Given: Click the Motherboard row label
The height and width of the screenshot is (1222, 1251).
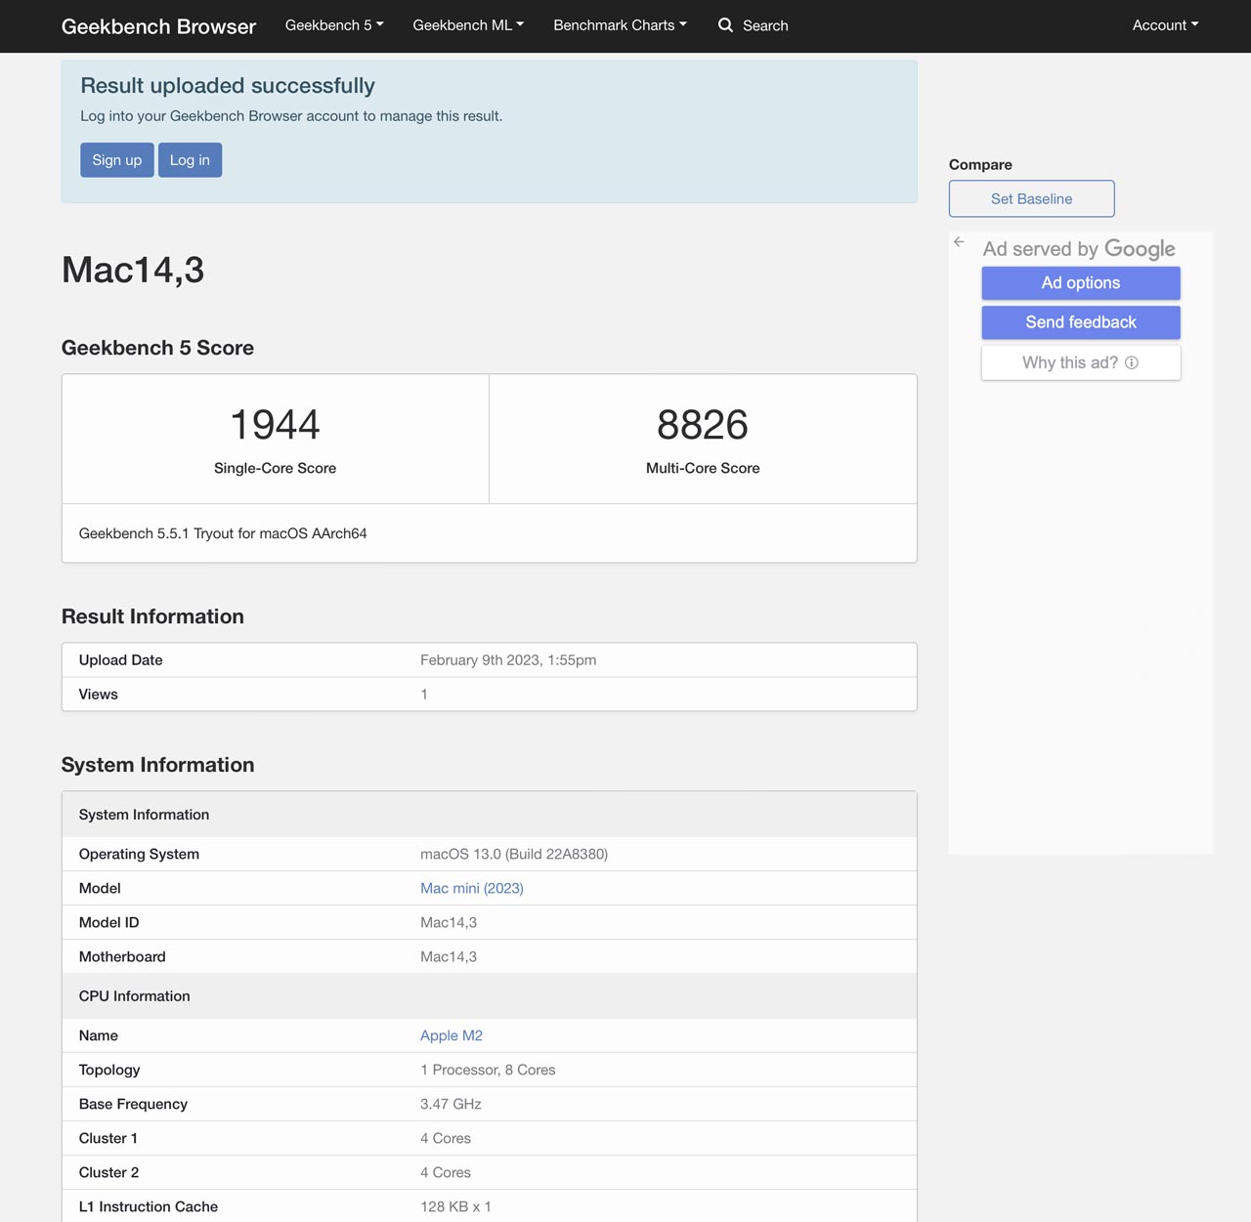Looking at the screenshot, I should click(122, 956).
